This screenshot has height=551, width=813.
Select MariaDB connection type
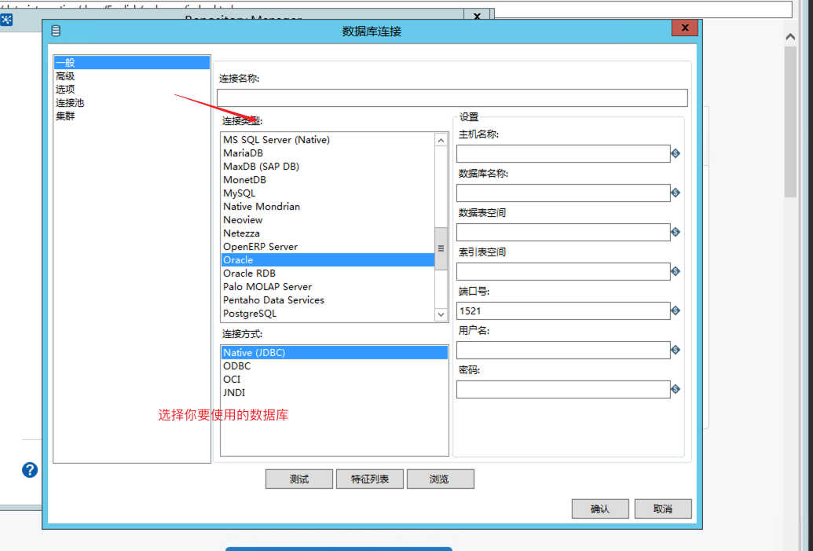[x=328, y=153]
